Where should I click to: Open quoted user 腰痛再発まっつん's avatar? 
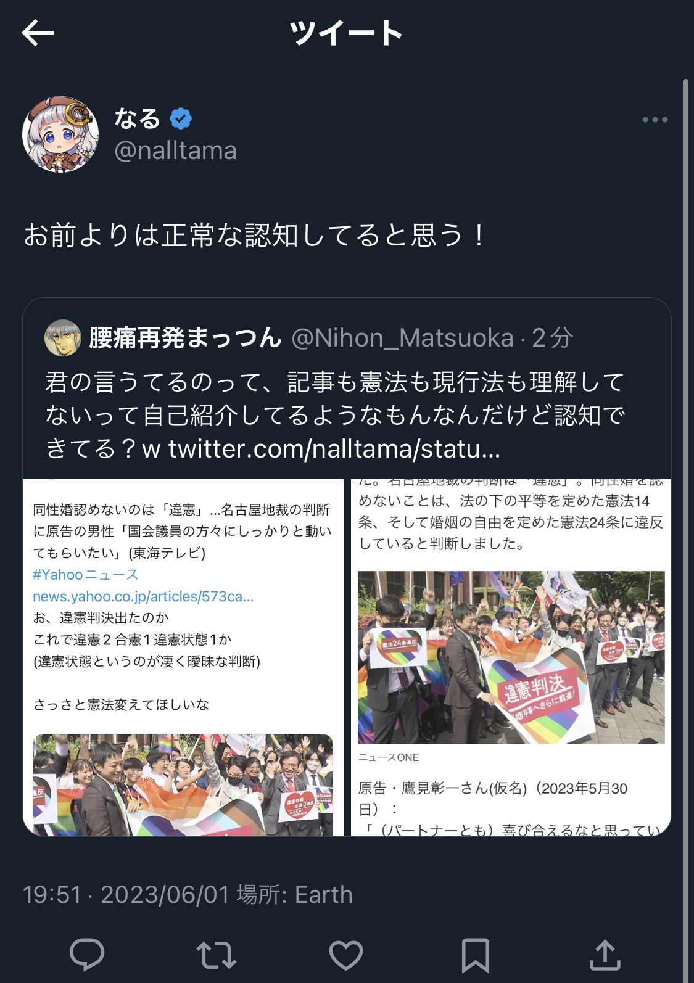coord(63,338)
